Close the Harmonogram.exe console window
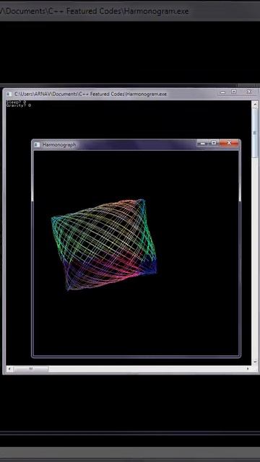 [248, 92]
